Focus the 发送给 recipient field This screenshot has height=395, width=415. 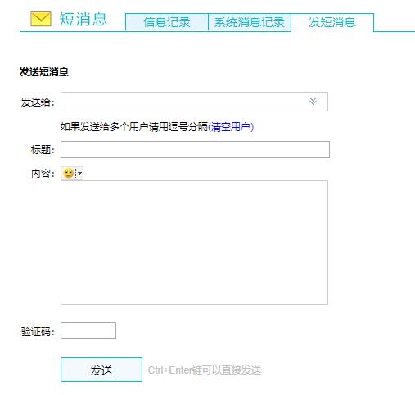(194, 102)
